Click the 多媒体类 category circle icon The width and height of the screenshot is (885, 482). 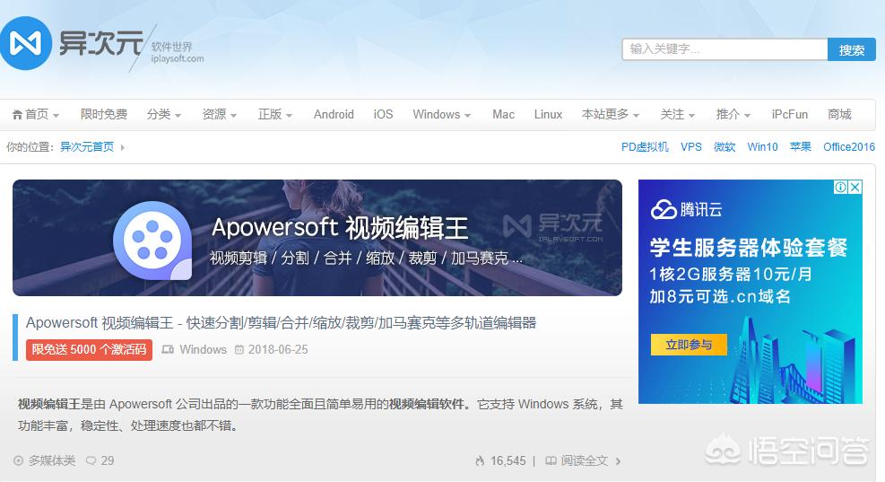(19, 461)
